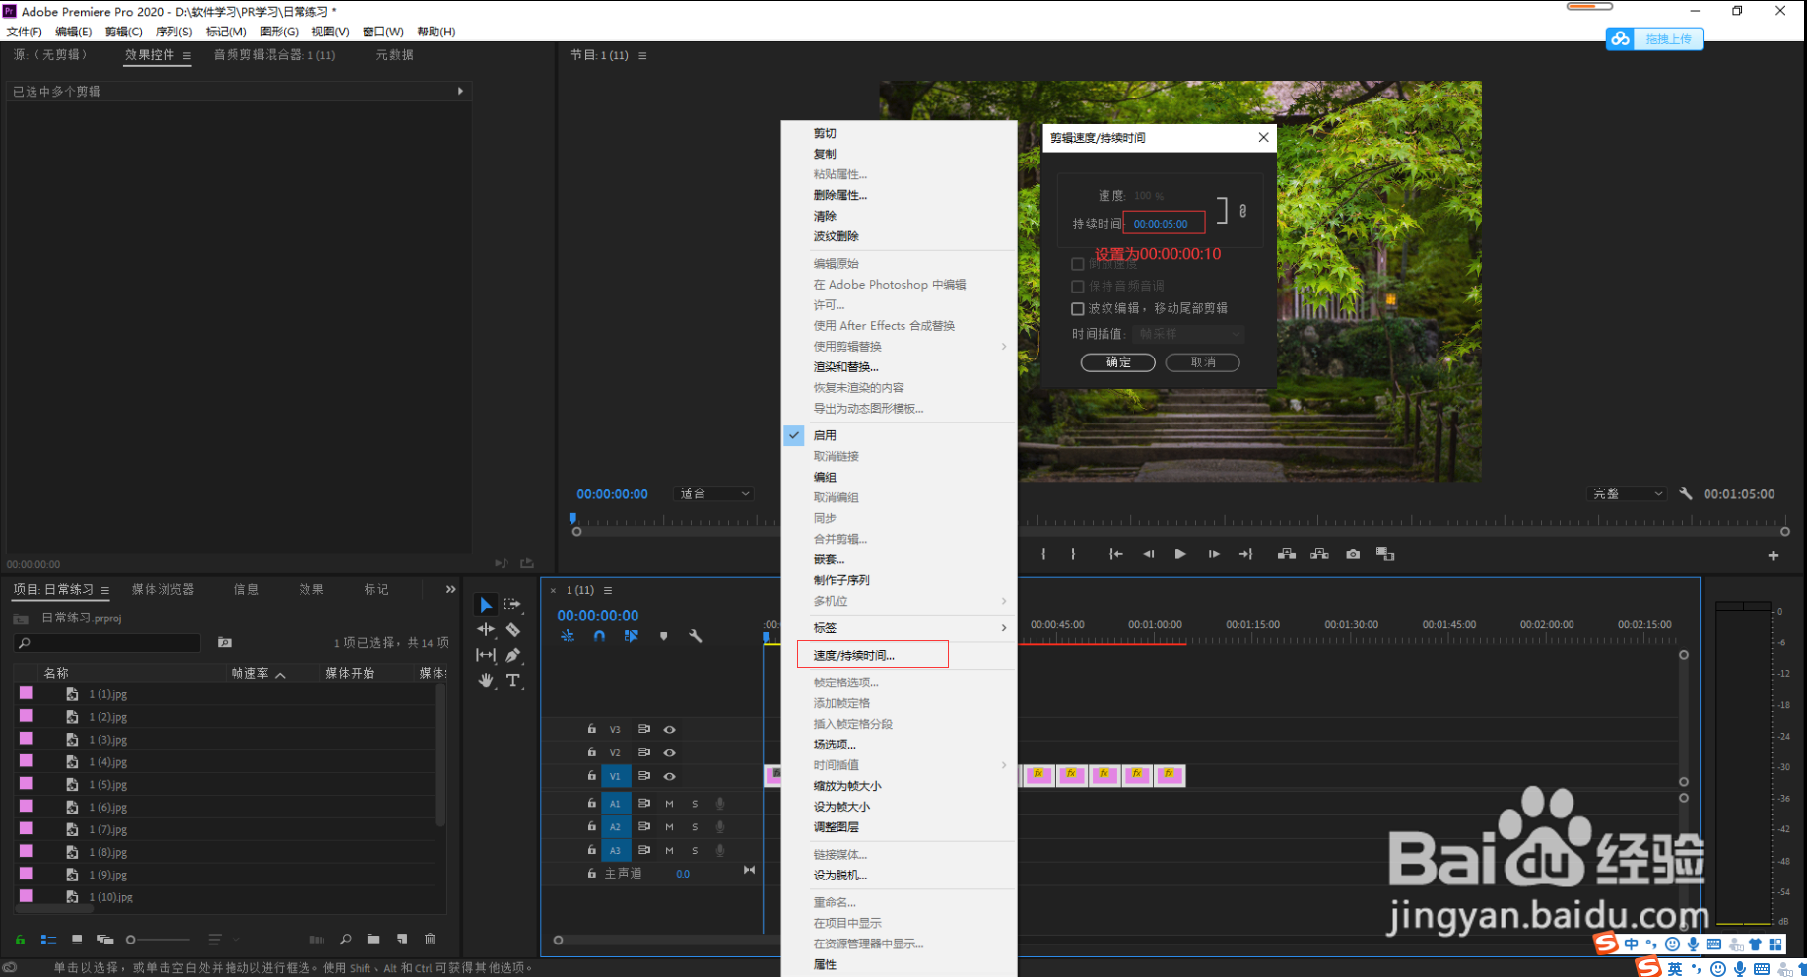This screenshot has width=1807, height=977.
Task: Select the Track Select Forward tool
Action: [512, 604]
